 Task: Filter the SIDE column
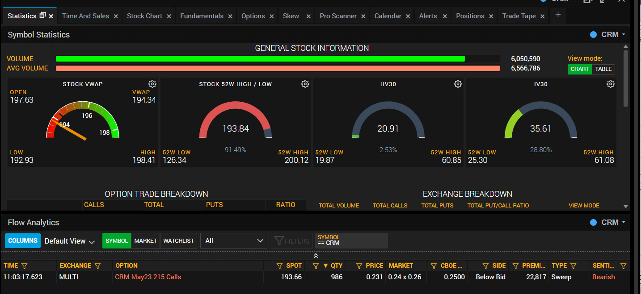tap(485, 266)
